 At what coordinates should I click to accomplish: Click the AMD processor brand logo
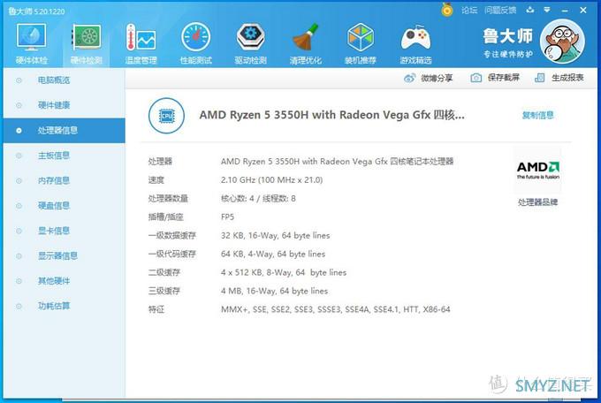coord(537,171)
